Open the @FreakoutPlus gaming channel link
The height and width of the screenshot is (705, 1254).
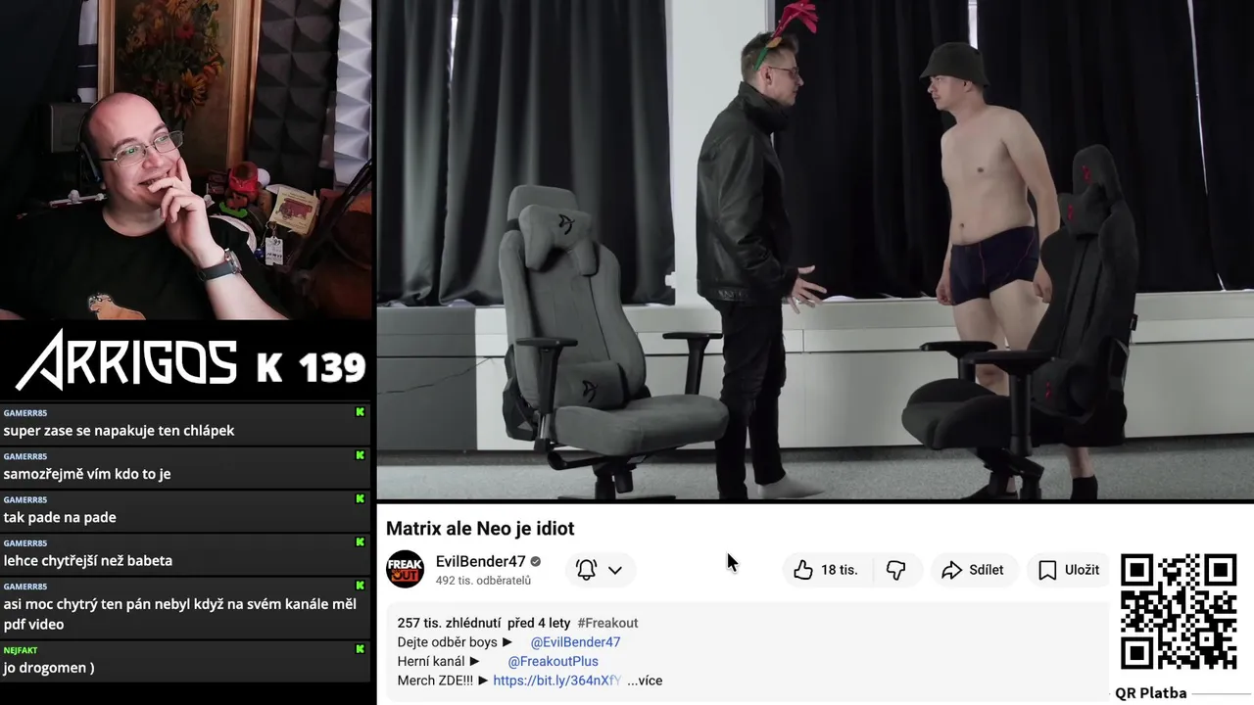point(553,661)
